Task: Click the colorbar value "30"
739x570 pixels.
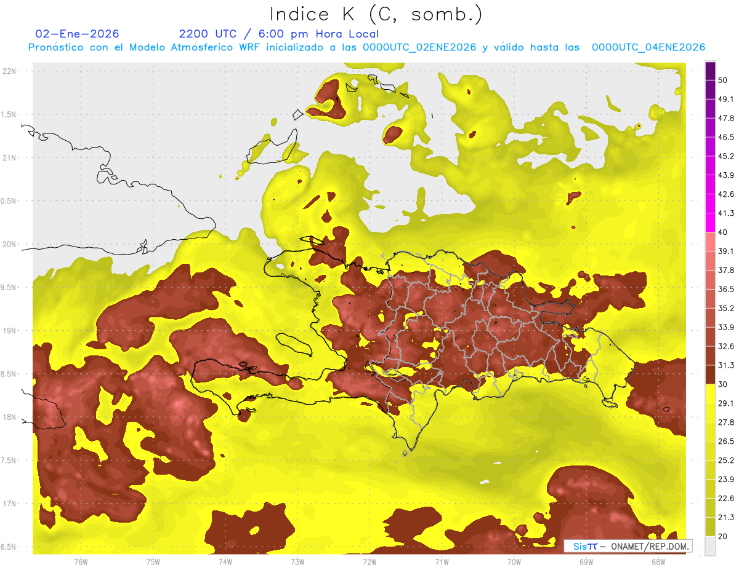Action: point(723,384)
